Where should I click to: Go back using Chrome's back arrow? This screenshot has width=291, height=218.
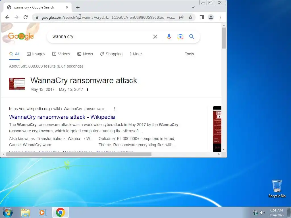[7, 17]
